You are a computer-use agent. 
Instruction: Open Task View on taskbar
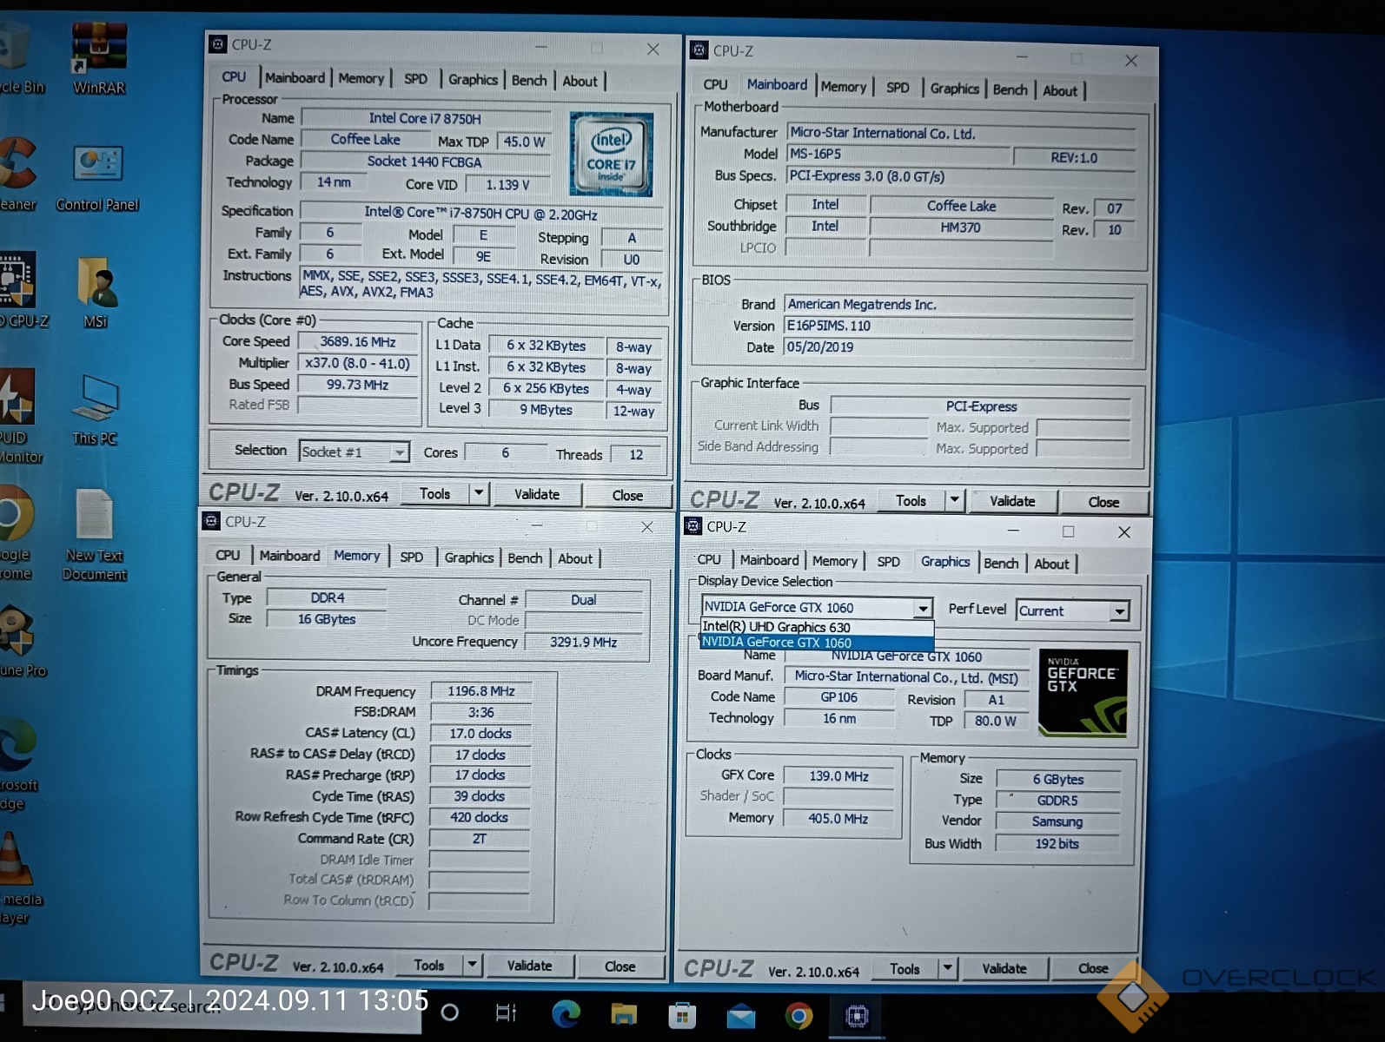click(x=506, y=1012)
